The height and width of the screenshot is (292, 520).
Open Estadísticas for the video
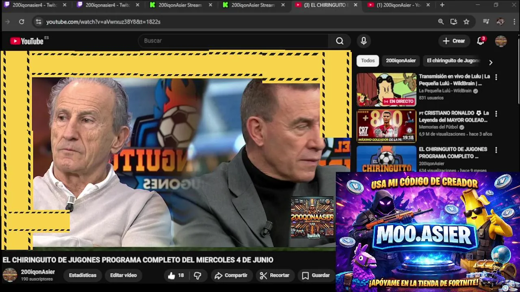click(x=82, y=275)
